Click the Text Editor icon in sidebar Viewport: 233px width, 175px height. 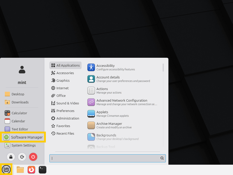tap(7, 129)
